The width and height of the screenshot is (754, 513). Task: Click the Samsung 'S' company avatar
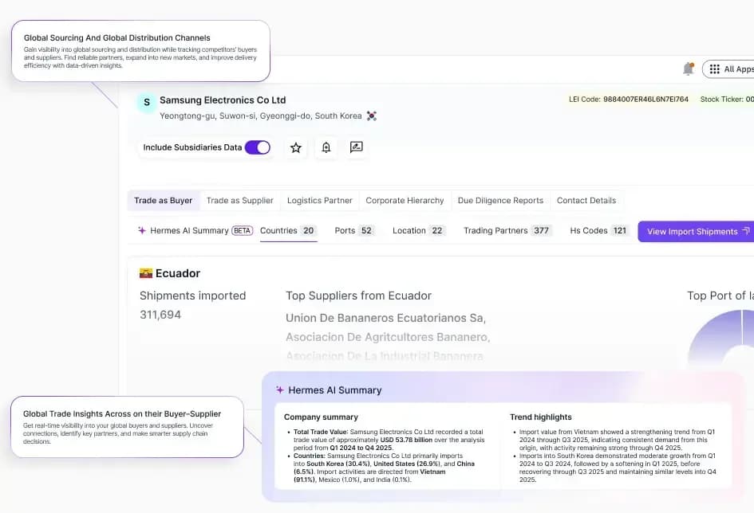coord(146,103)
